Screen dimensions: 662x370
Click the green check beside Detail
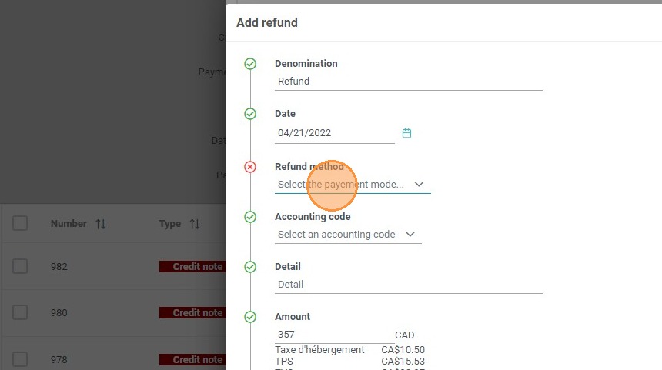click(x=250, y=267)
